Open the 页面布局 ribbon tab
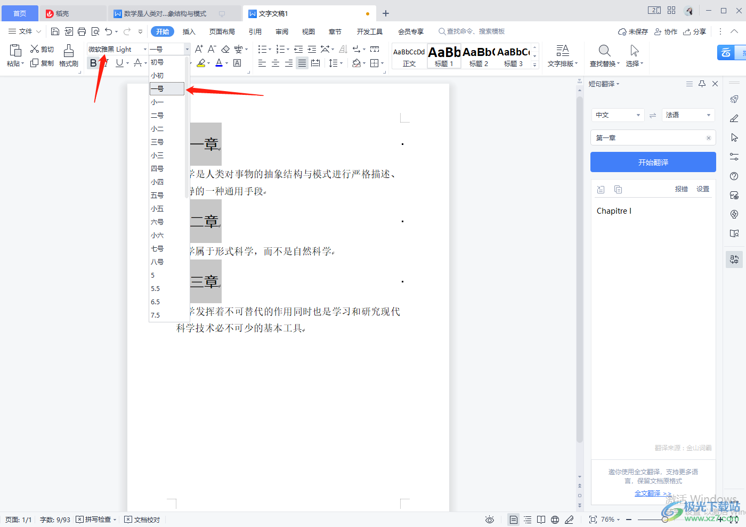 222,31
